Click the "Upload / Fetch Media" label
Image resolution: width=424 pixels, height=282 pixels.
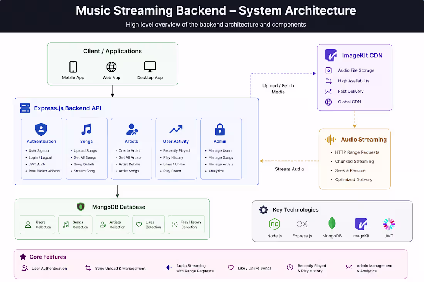[x=278, y=89]
